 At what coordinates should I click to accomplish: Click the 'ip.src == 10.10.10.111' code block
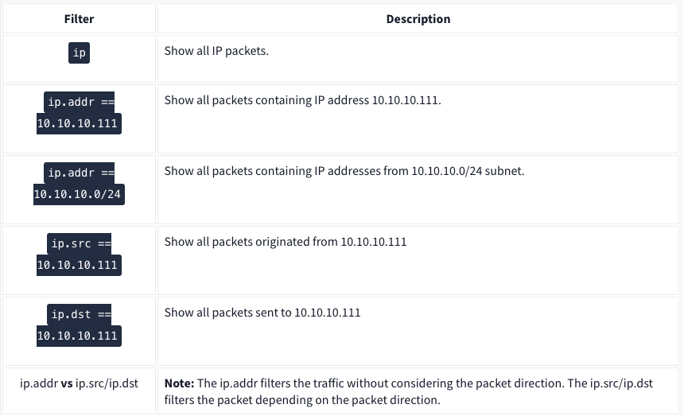pos(79,255)
